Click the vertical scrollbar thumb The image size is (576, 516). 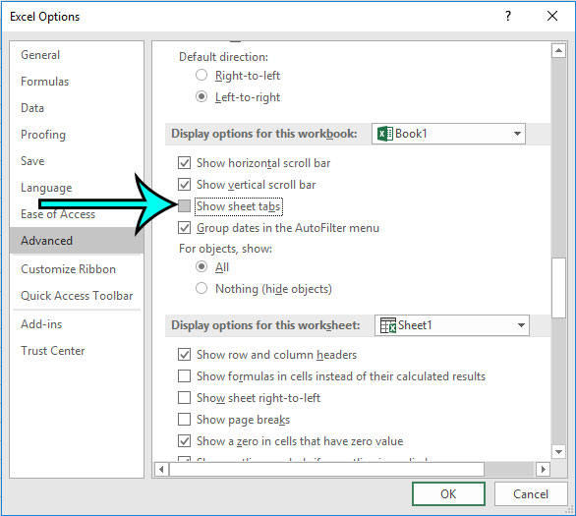coord(558,288)
